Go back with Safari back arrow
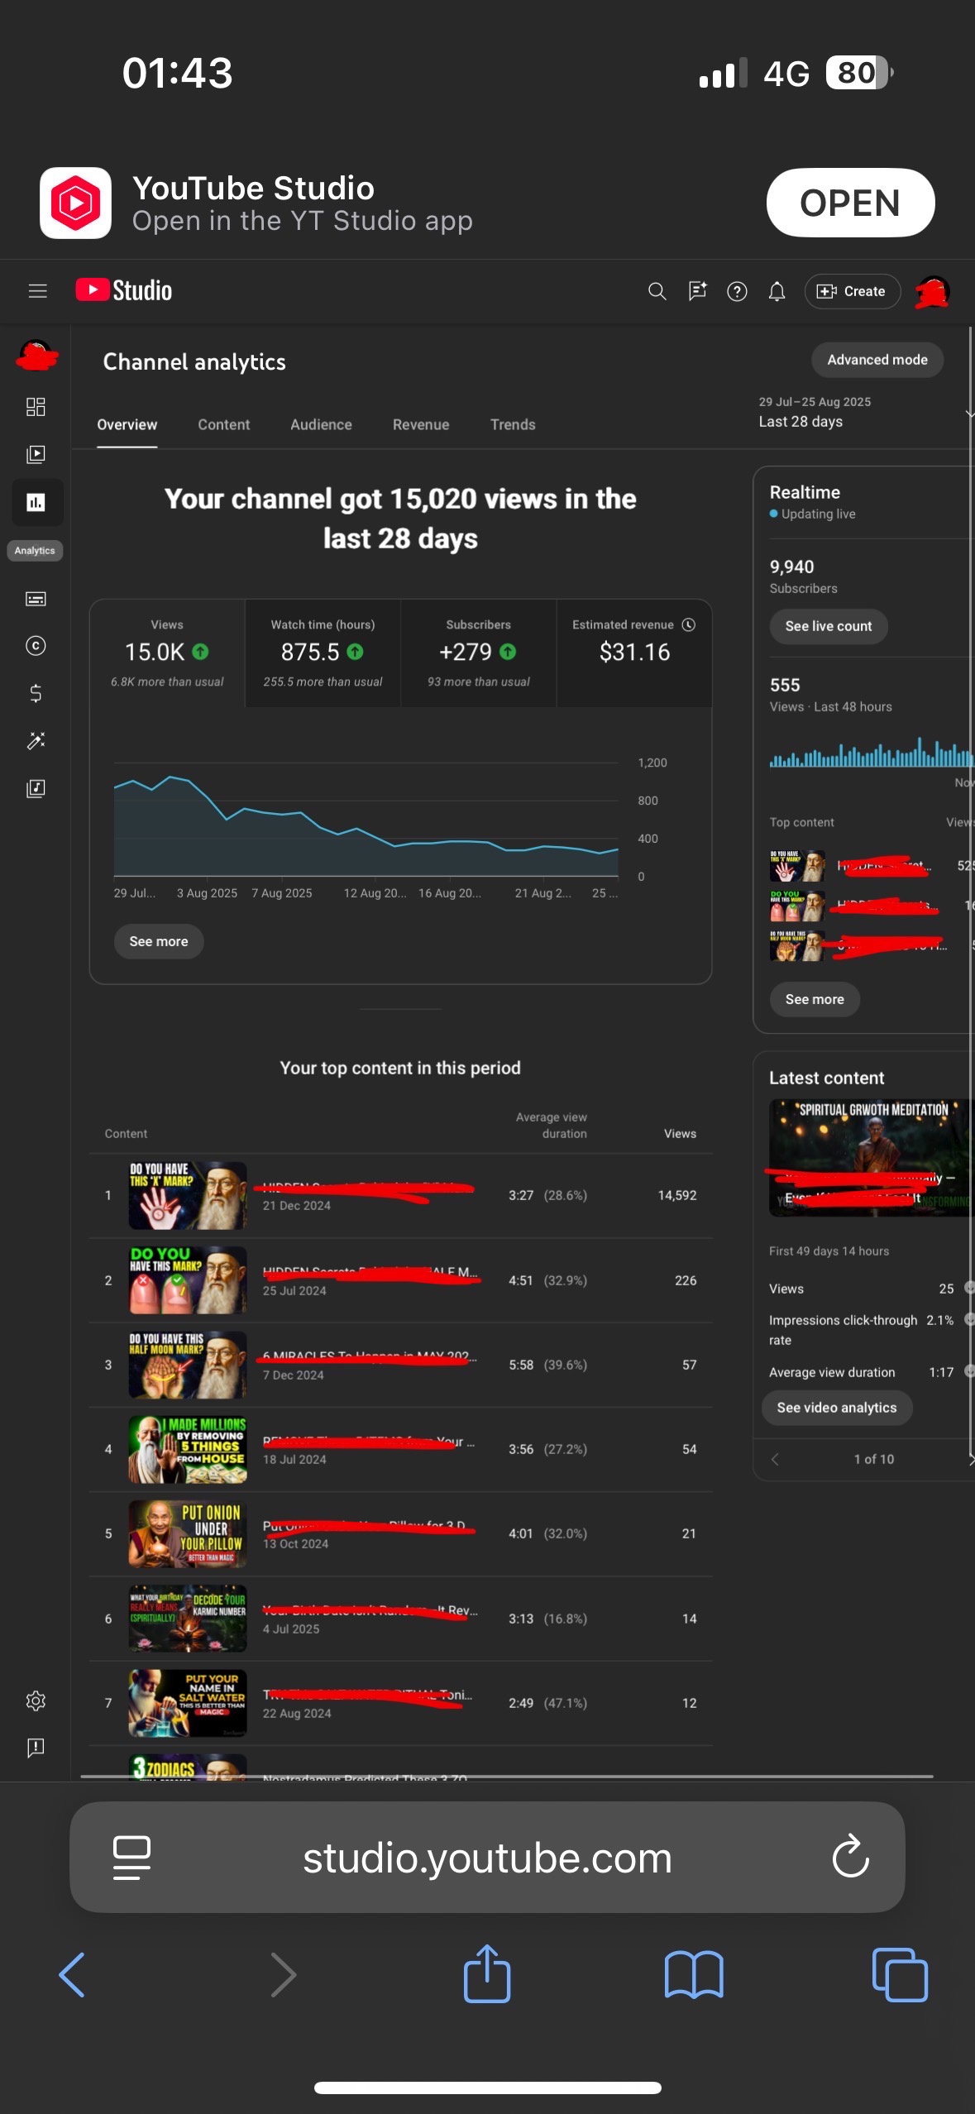975x2114 pixels. click(x=72, y=1975)
